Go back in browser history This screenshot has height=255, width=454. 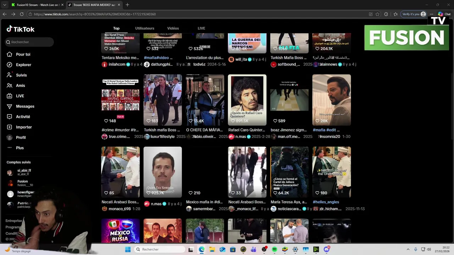pos(5,14)
